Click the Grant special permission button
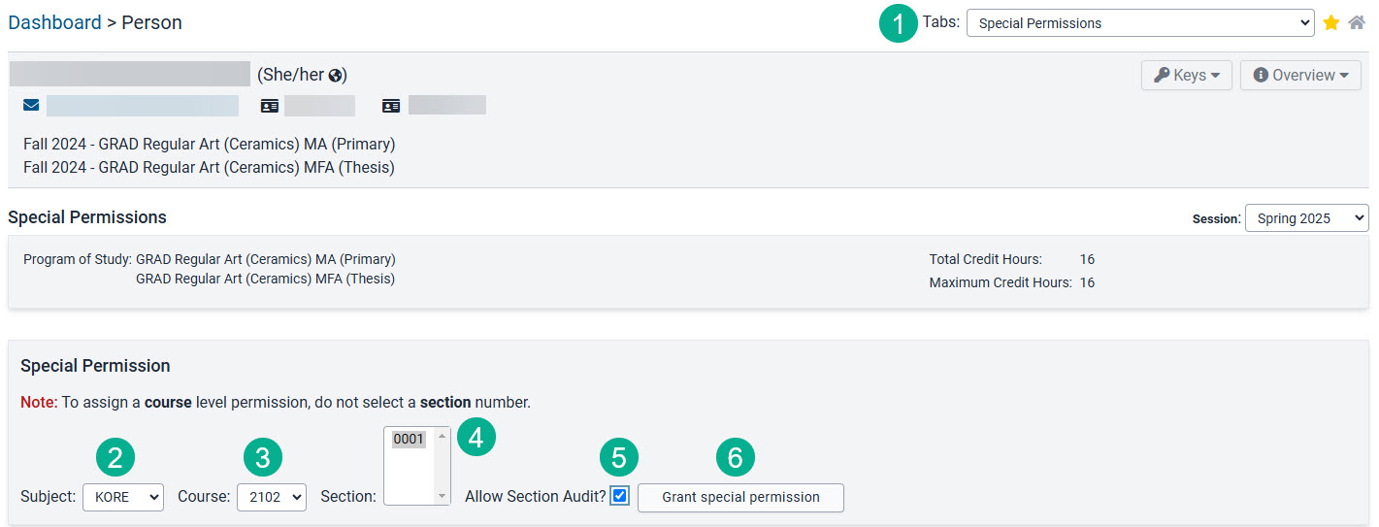This screenshot has height=527, width=1379. pos(740,497)
